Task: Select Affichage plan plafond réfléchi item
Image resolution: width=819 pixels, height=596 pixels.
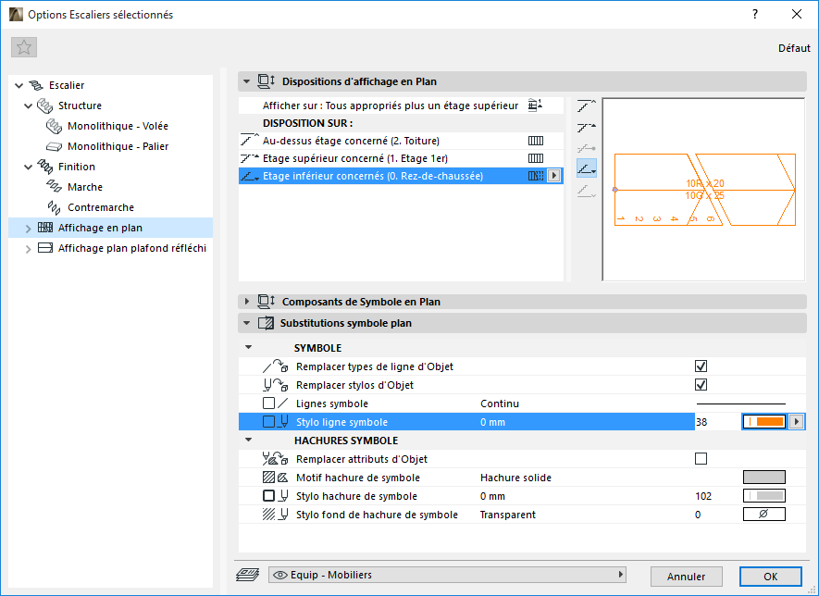Action: (x=131, y=248)
